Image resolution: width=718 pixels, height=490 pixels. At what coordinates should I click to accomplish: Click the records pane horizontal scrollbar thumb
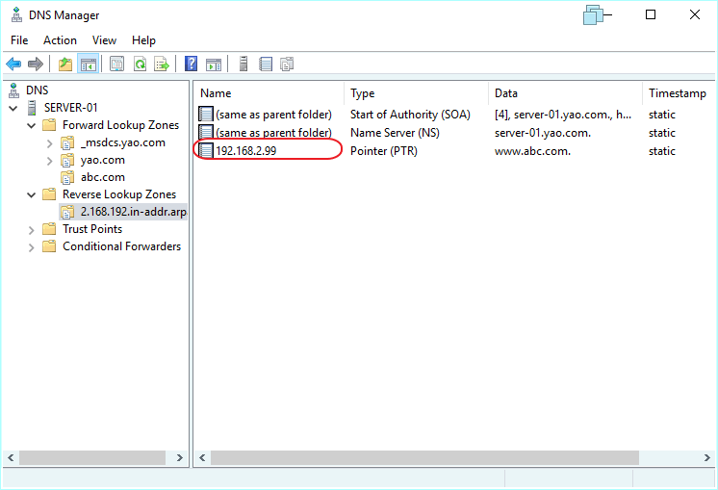[424, 457]
